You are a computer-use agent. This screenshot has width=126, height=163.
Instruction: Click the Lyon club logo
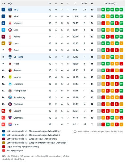point(10,124)
